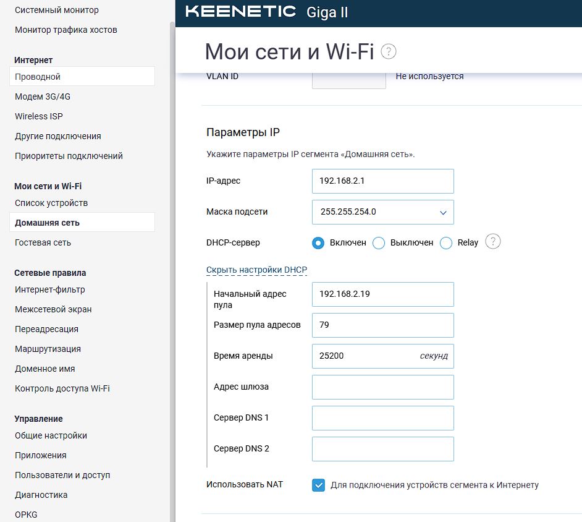
Task: Select the DHCP server Включен radio button
Action: coord(318,243)
